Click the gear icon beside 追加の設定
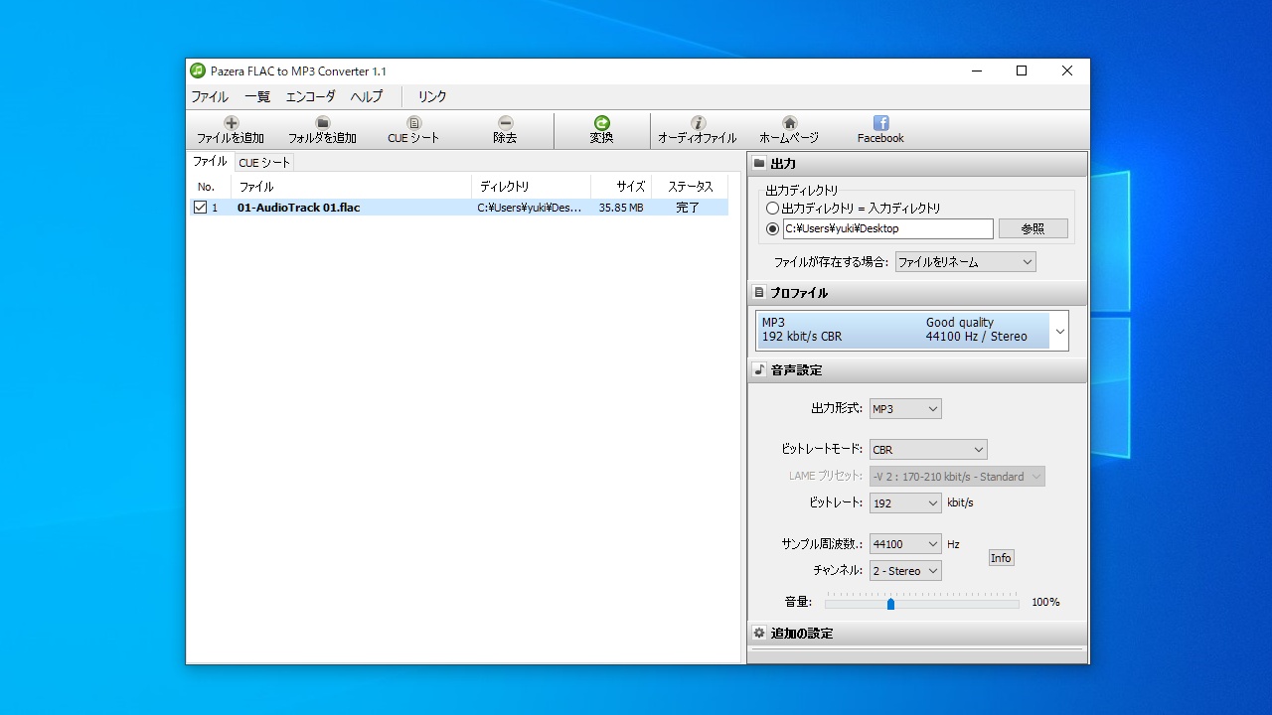 (759, 633)
